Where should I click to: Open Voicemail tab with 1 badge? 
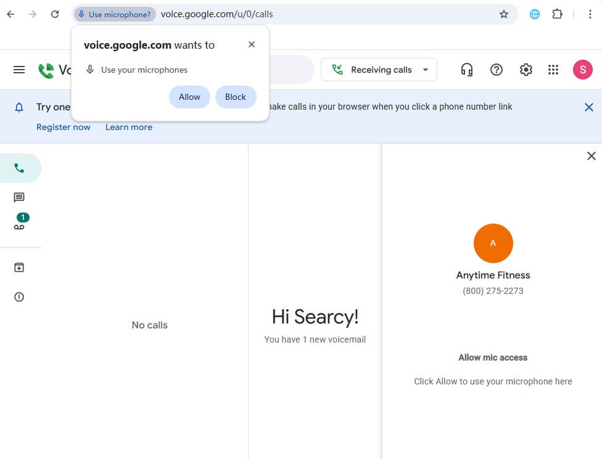click(x=20, y=222)
